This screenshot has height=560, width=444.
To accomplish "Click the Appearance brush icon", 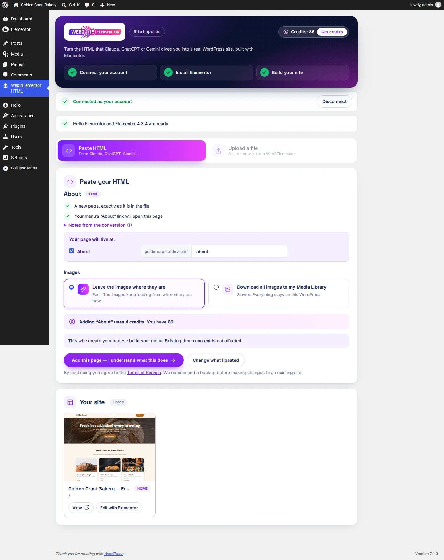I will tap(6, 116).
